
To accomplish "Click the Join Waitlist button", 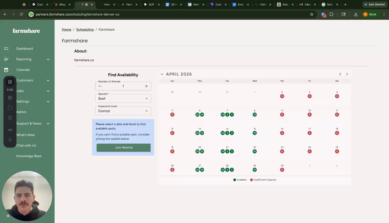I will click(x=124, y=147).
